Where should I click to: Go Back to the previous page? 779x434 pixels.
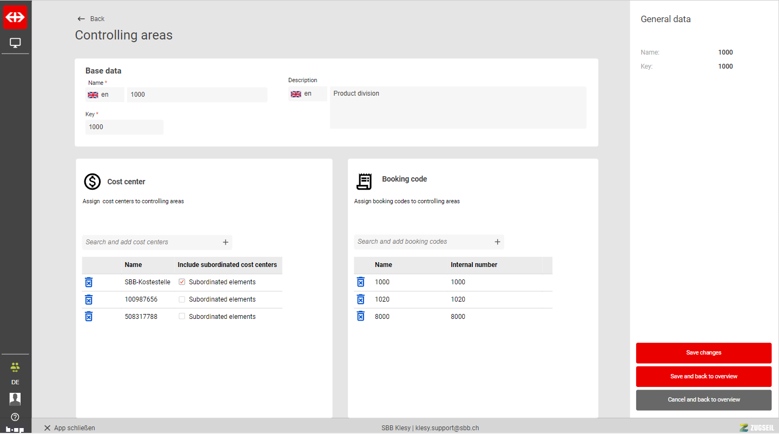pos(91,19)
